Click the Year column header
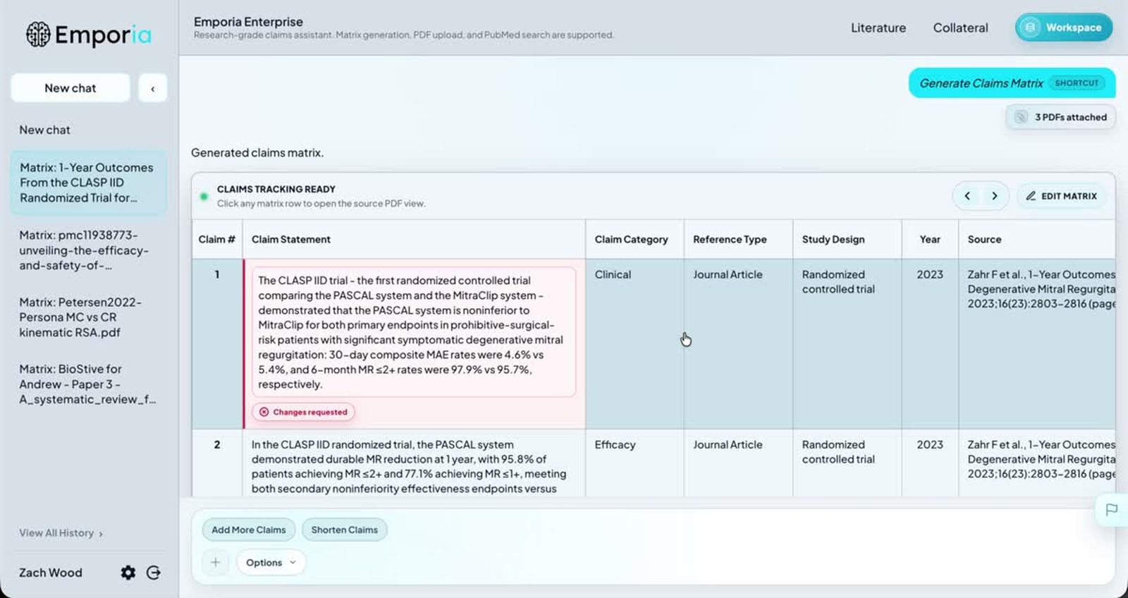1128x598 pixels. 930,239
